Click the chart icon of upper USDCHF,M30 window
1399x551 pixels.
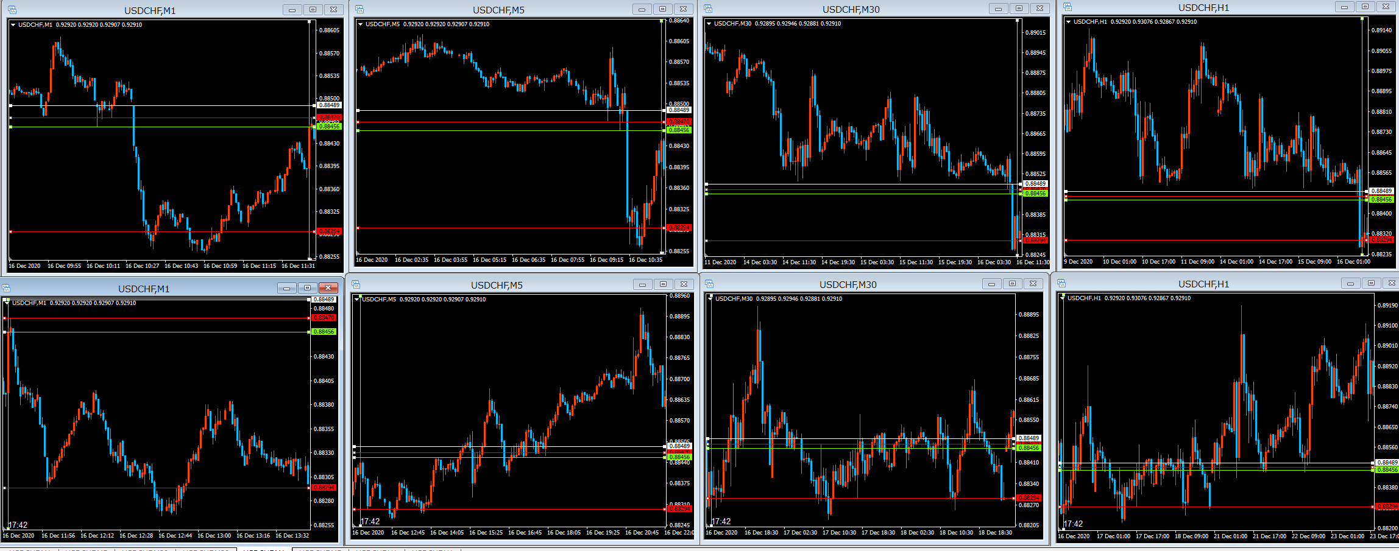coord(708,9)
